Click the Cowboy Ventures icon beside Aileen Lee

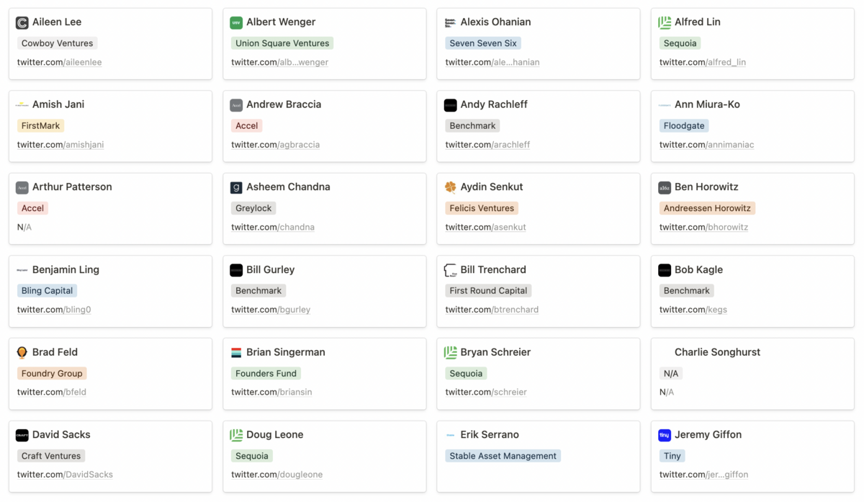22,23
